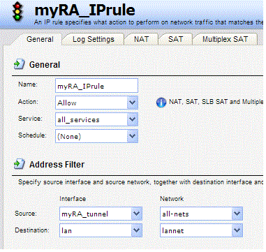Click the Service: label
Screen dimensions: 266x252
30,119
